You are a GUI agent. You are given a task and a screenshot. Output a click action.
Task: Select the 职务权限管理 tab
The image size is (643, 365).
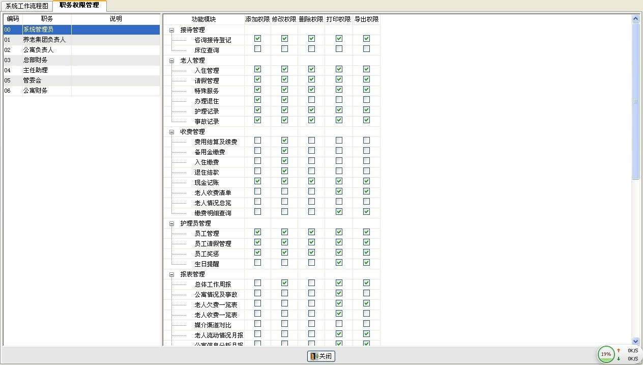coord(79,6)
